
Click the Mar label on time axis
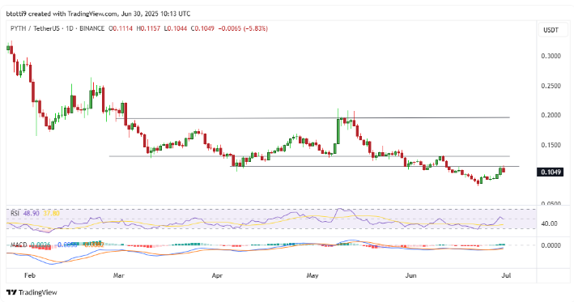[119, 275]
